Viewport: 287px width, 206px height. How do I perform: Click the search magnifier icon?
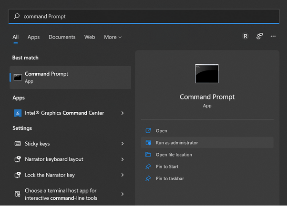click(x=17, y=16)
